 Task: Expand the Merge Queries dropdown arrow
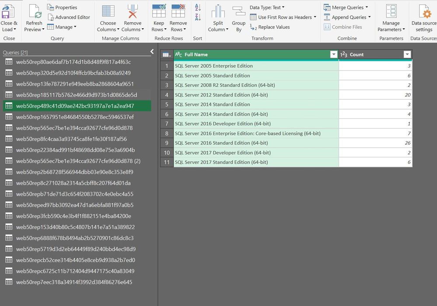367,7
